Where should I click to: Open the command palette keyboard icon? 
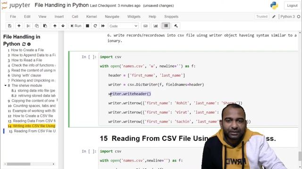tap(145, 26)
